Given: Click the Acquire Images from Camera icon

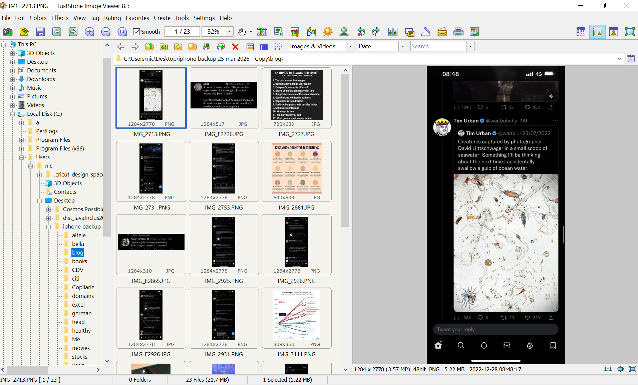Looking at the screenshot, I should [x=8, y=32].
